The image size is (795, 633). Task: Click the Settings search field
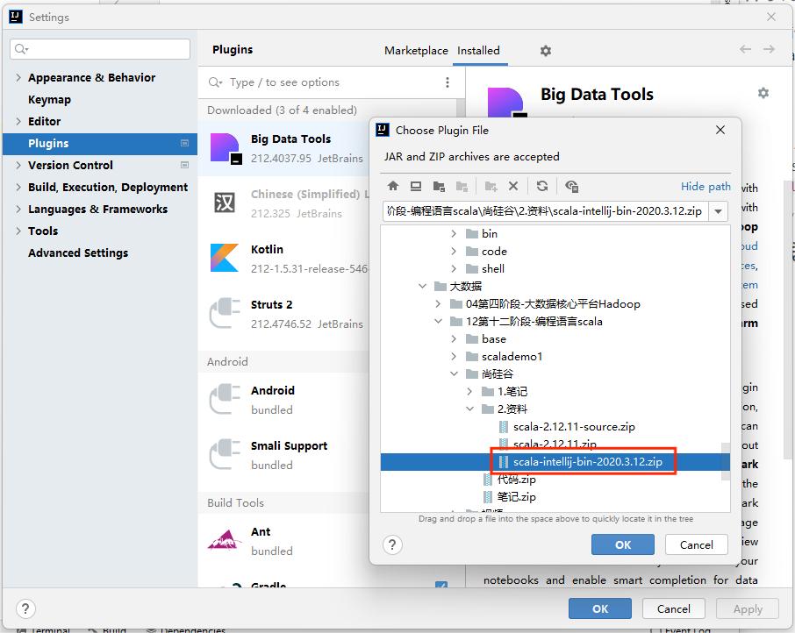[100, 48]
